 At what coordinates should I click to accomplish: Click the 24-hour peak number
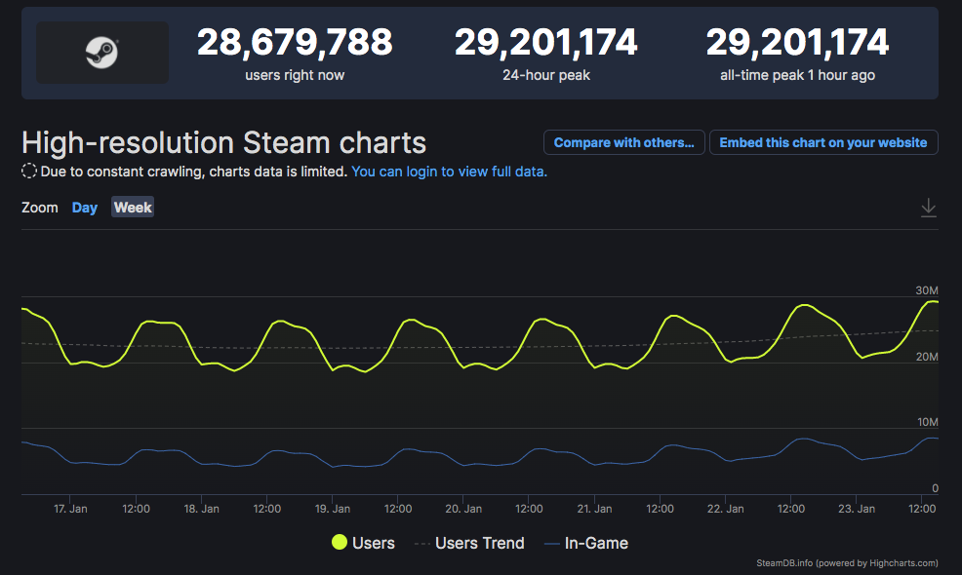tap(545, 43)
